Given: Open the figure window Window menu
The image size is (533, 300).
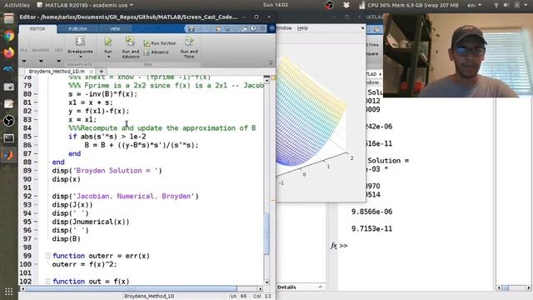Looking at the screenshot, I should pos(284,27).
